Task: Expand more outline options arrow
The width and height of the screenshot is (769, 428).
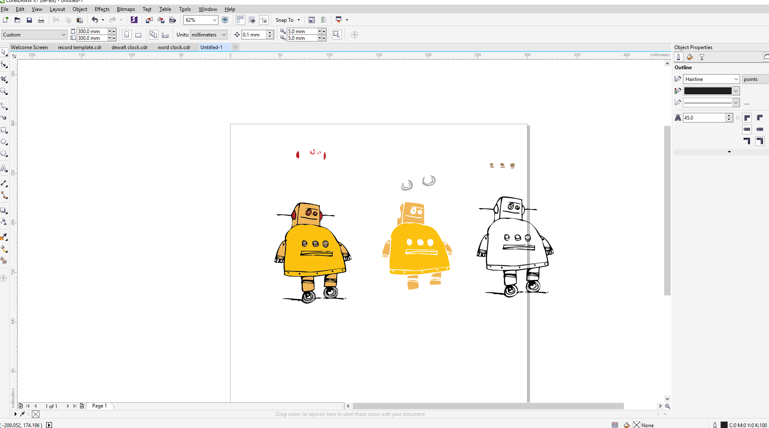Action: (x=729, y=152)
